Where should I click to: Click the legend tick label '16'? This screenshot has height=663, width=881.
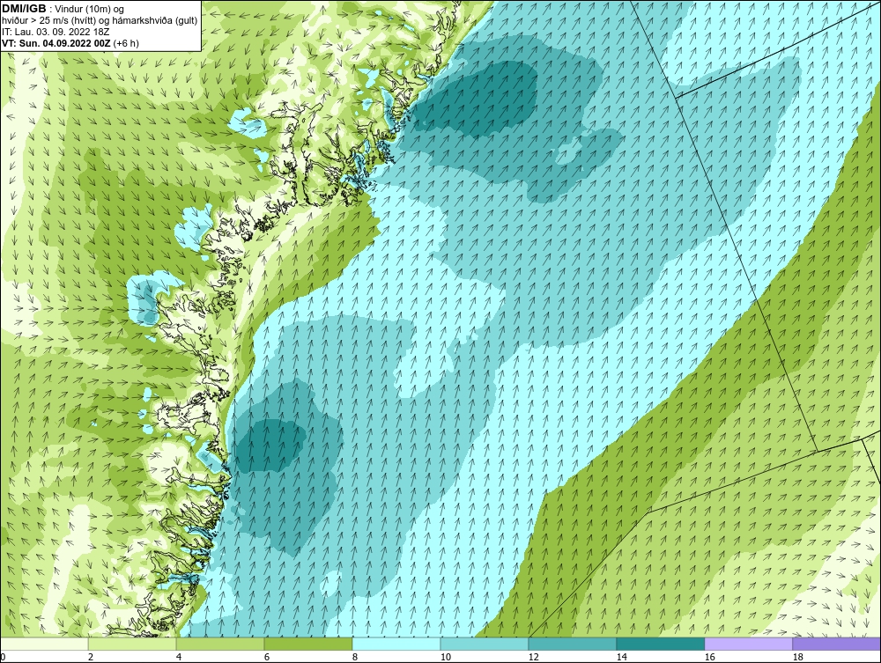pos(709,657)
